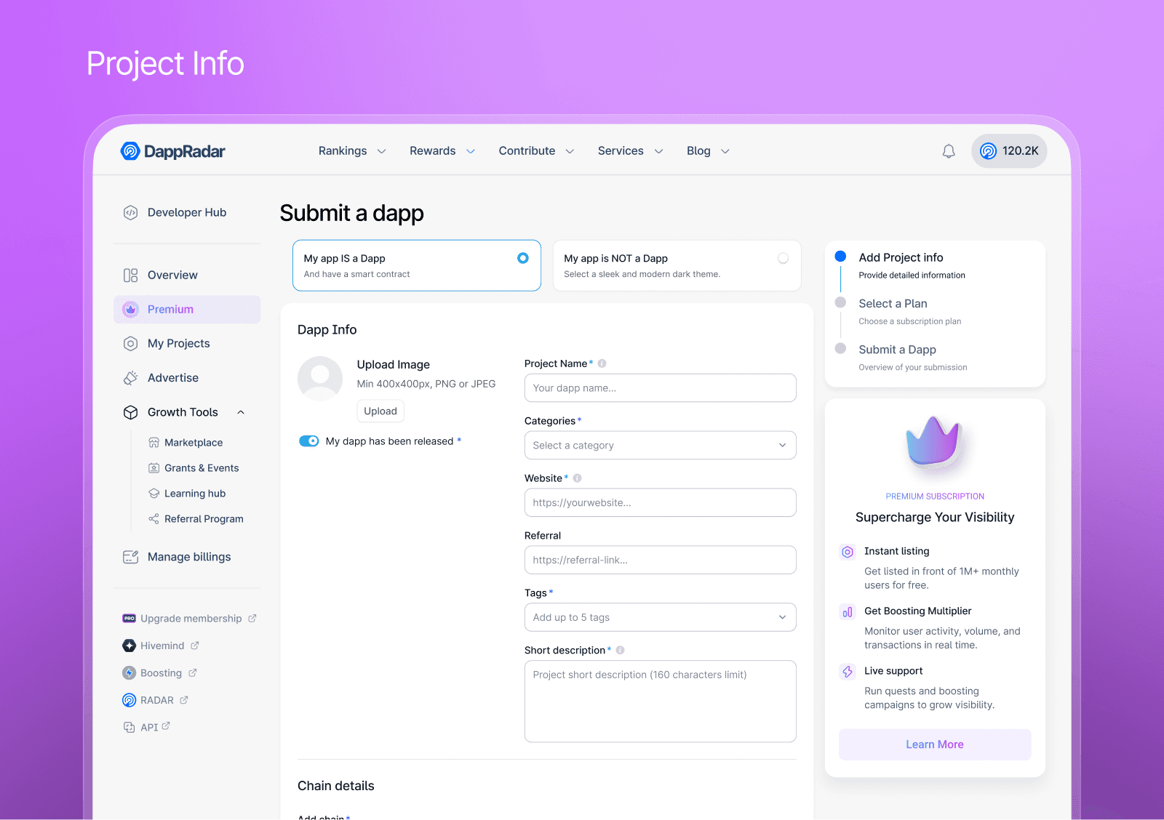Click the API icon

(x=129, y=727)
